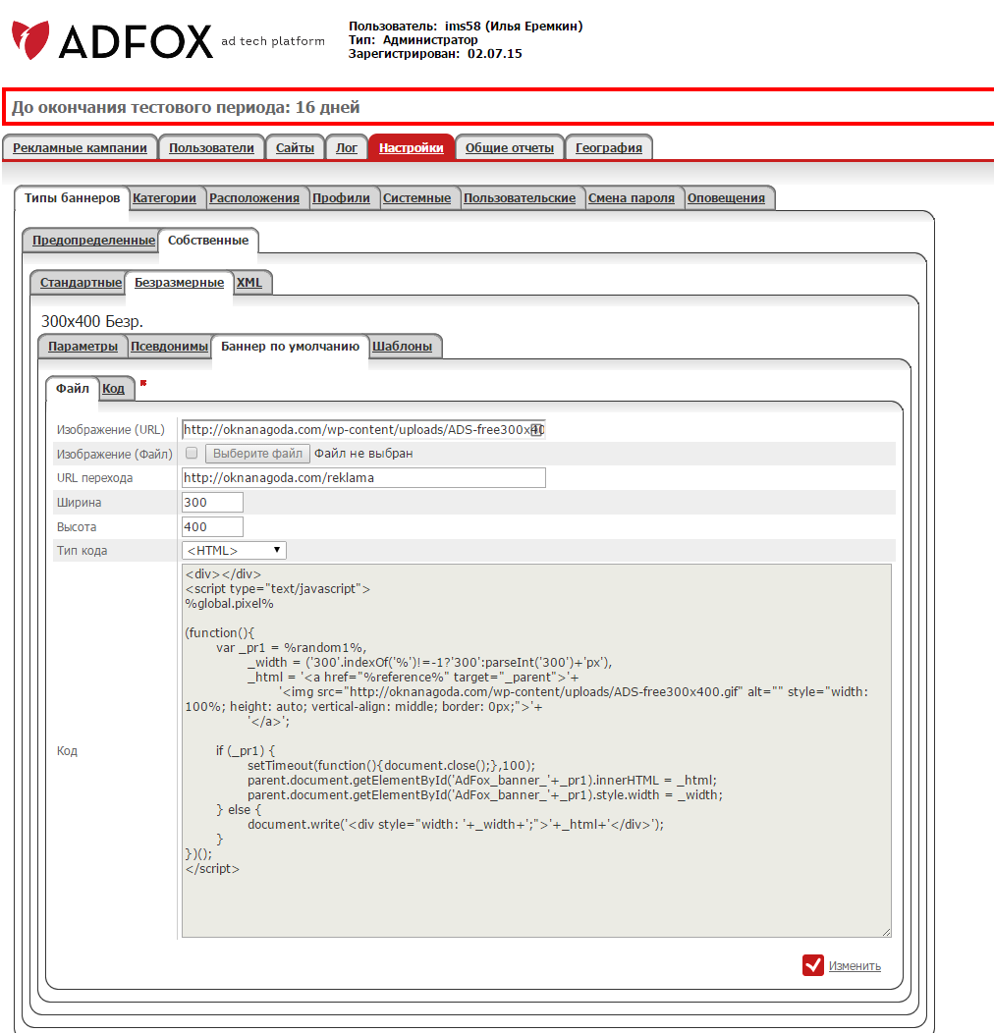The width and height of the screenshot is (994, 1033).
Task: Click the URL перехода input field
Action: [363, 478]
